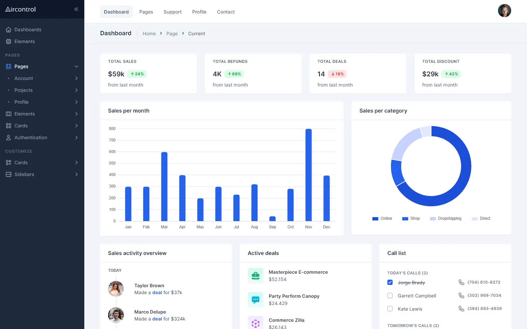Uncheck the Jorge Brady call checkbox
527x329 pixels.
[390, 282]
